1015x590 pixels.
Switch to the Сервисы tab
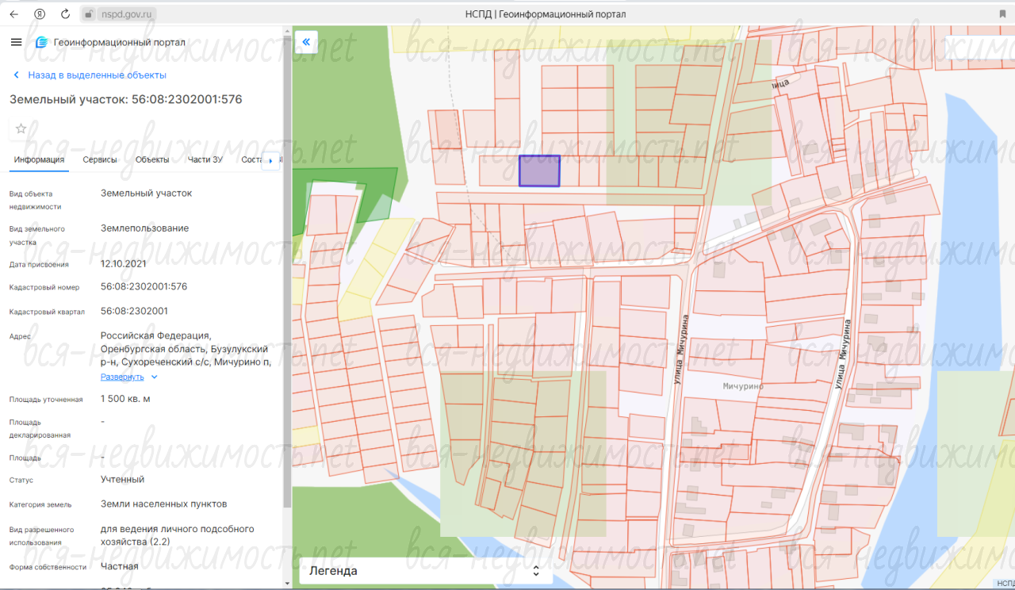100,159
